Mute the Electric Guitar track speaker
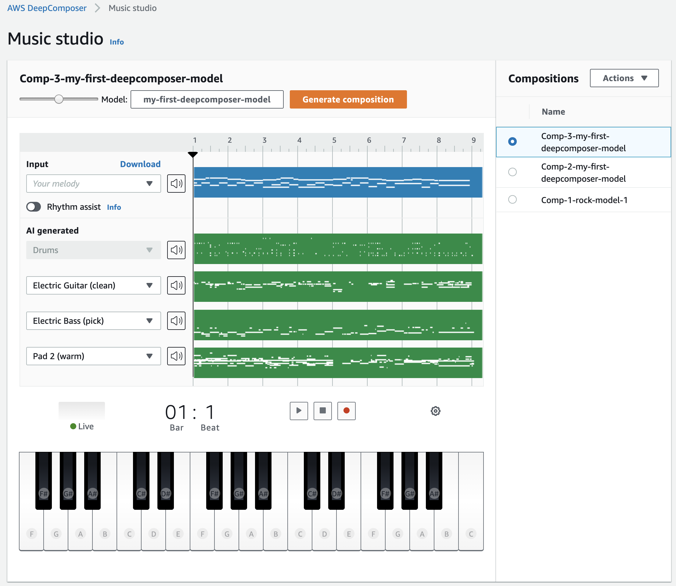Screen dimensions: 676x586 point(176,285)
